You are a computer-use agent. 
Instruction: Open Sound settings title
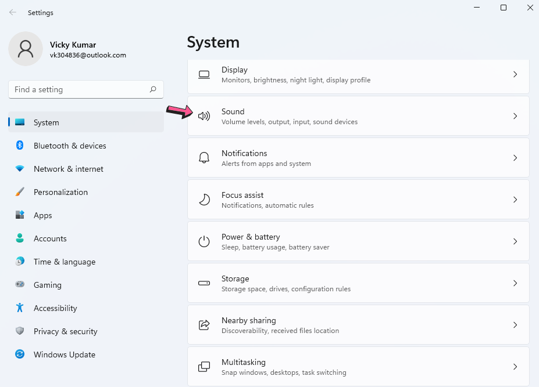[x=233, y=111]
